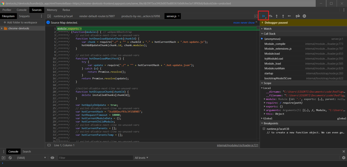Select the startup stack frame
Image resolution: width=347 pixels, height=167 pixels.
(x=303, y=73)
